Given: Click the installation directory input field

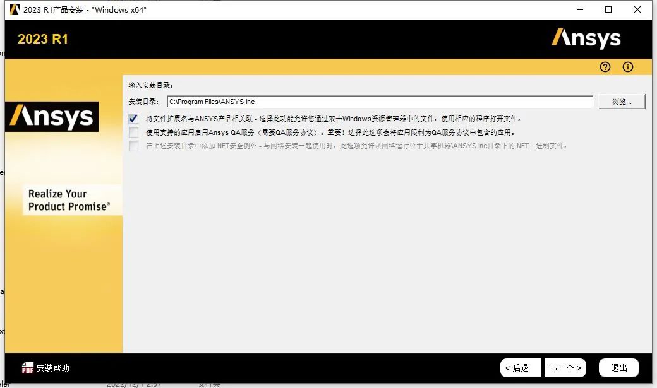Looking at the screenshot, I should (x=379, y=101).
